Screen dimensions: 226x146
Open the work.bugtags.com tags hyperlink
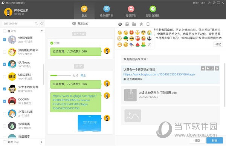pyautogui.click(x=159, y=74)
